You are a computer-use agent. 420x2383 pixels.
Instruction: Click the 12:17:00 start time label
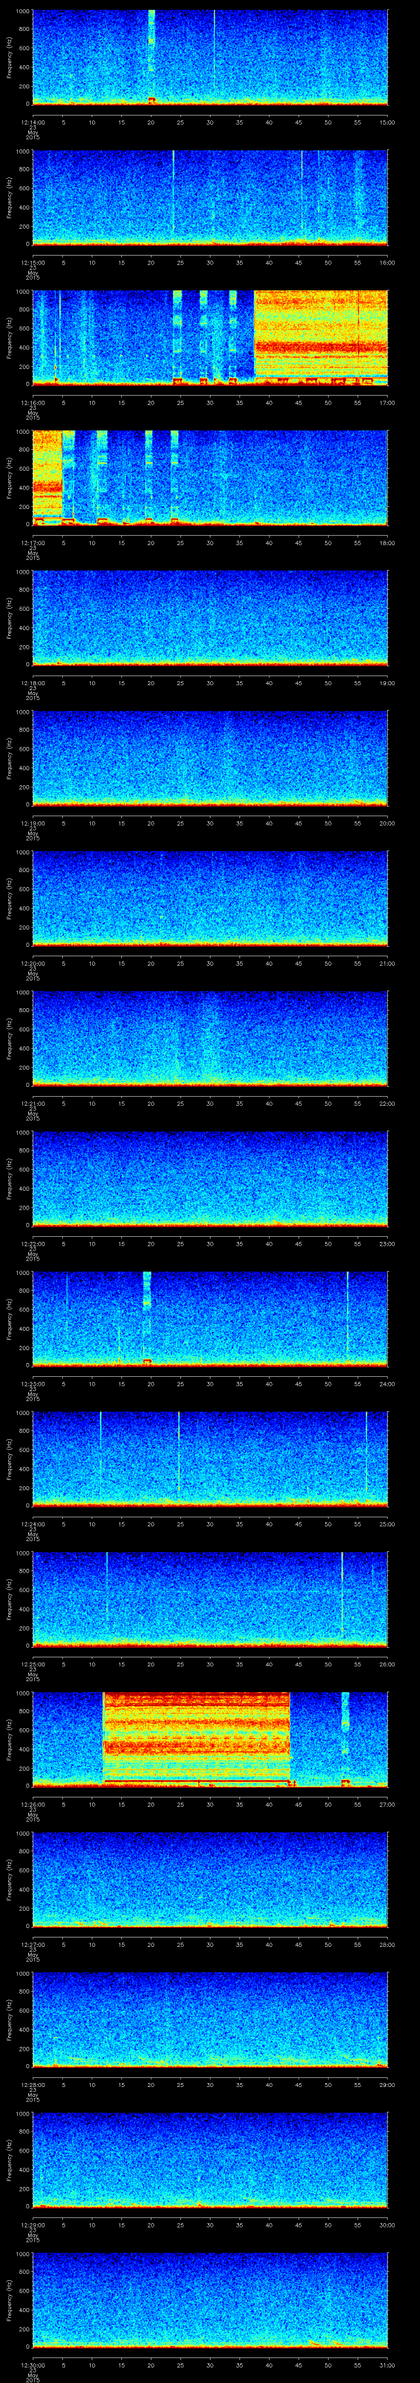[x=33, y=543]
